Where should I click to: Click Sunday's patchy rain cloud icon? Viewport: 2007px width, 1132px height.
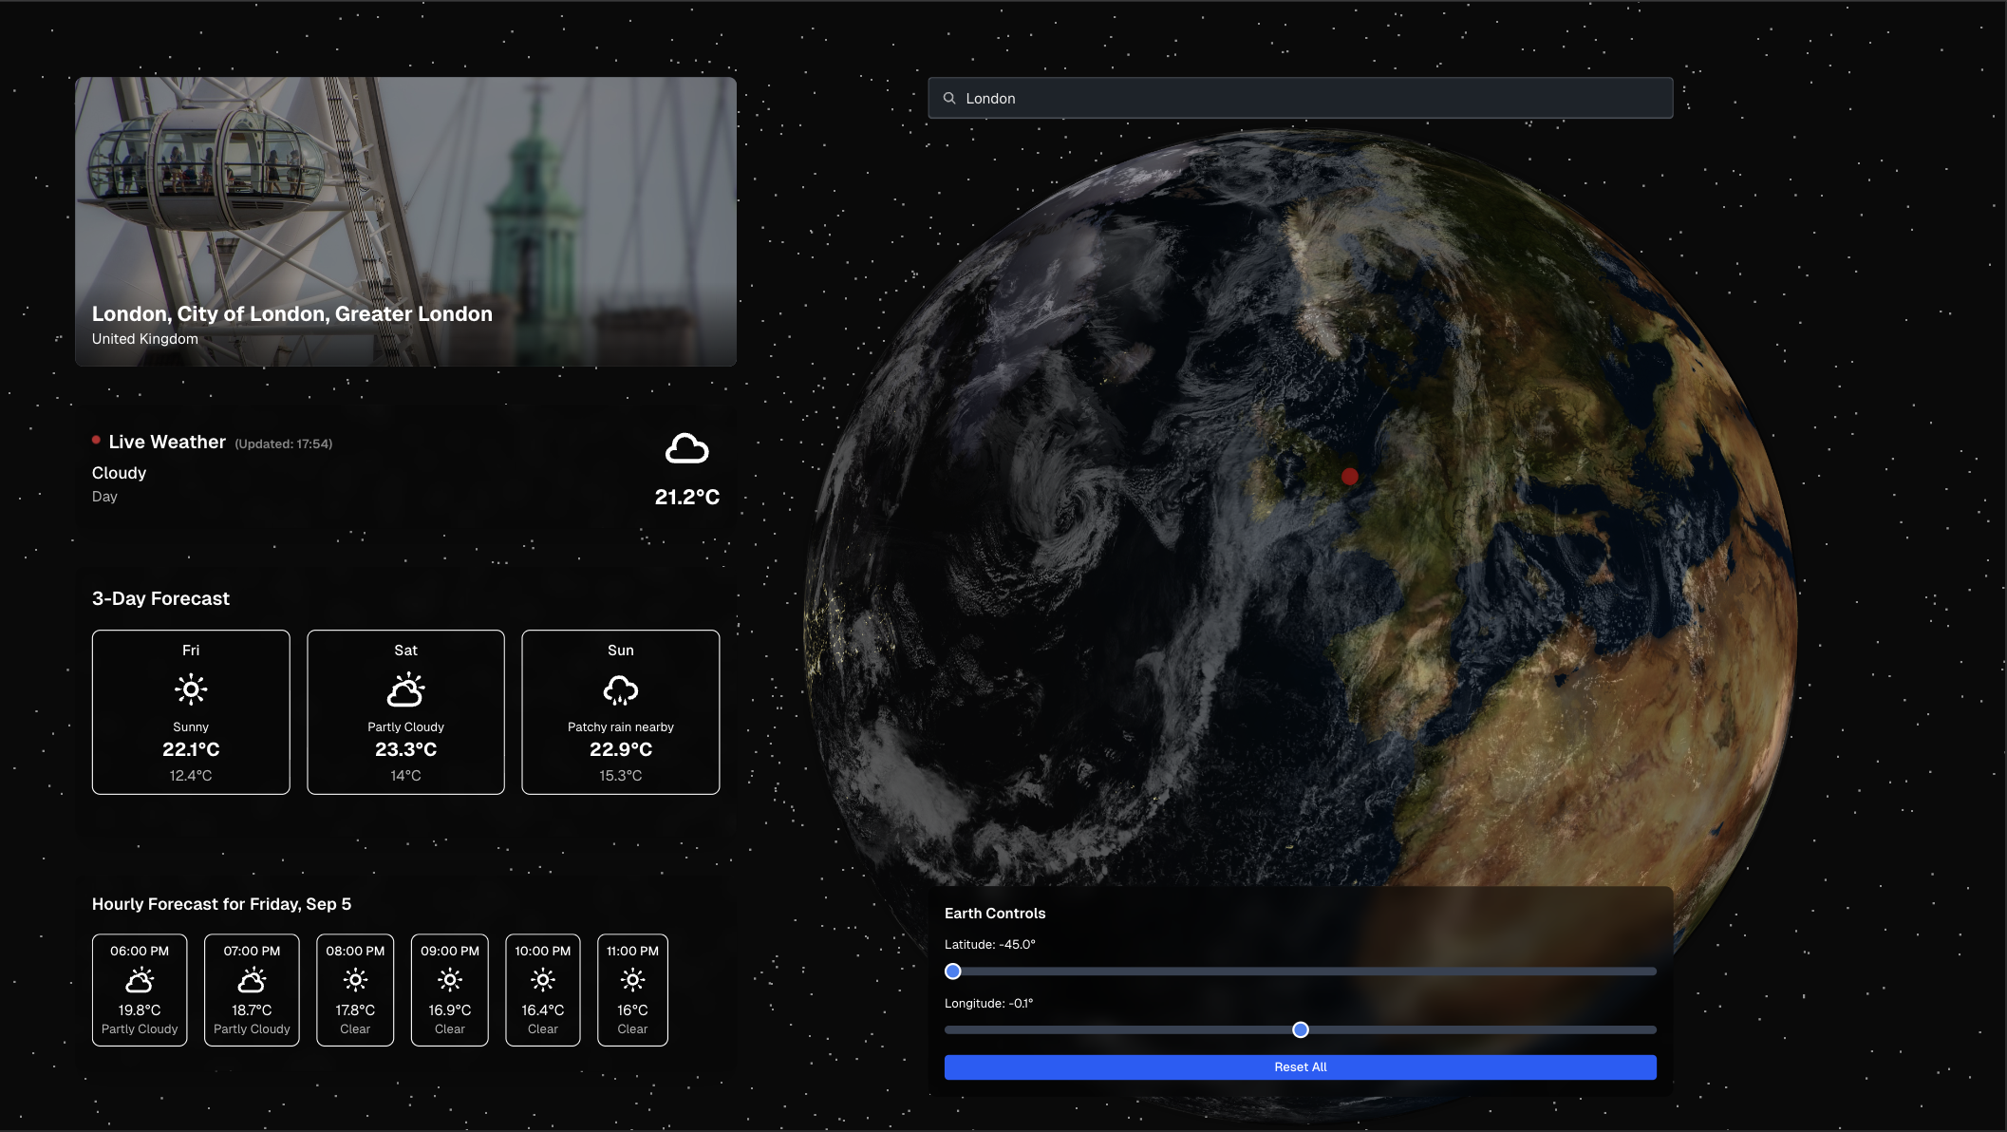tap(620, 690)
